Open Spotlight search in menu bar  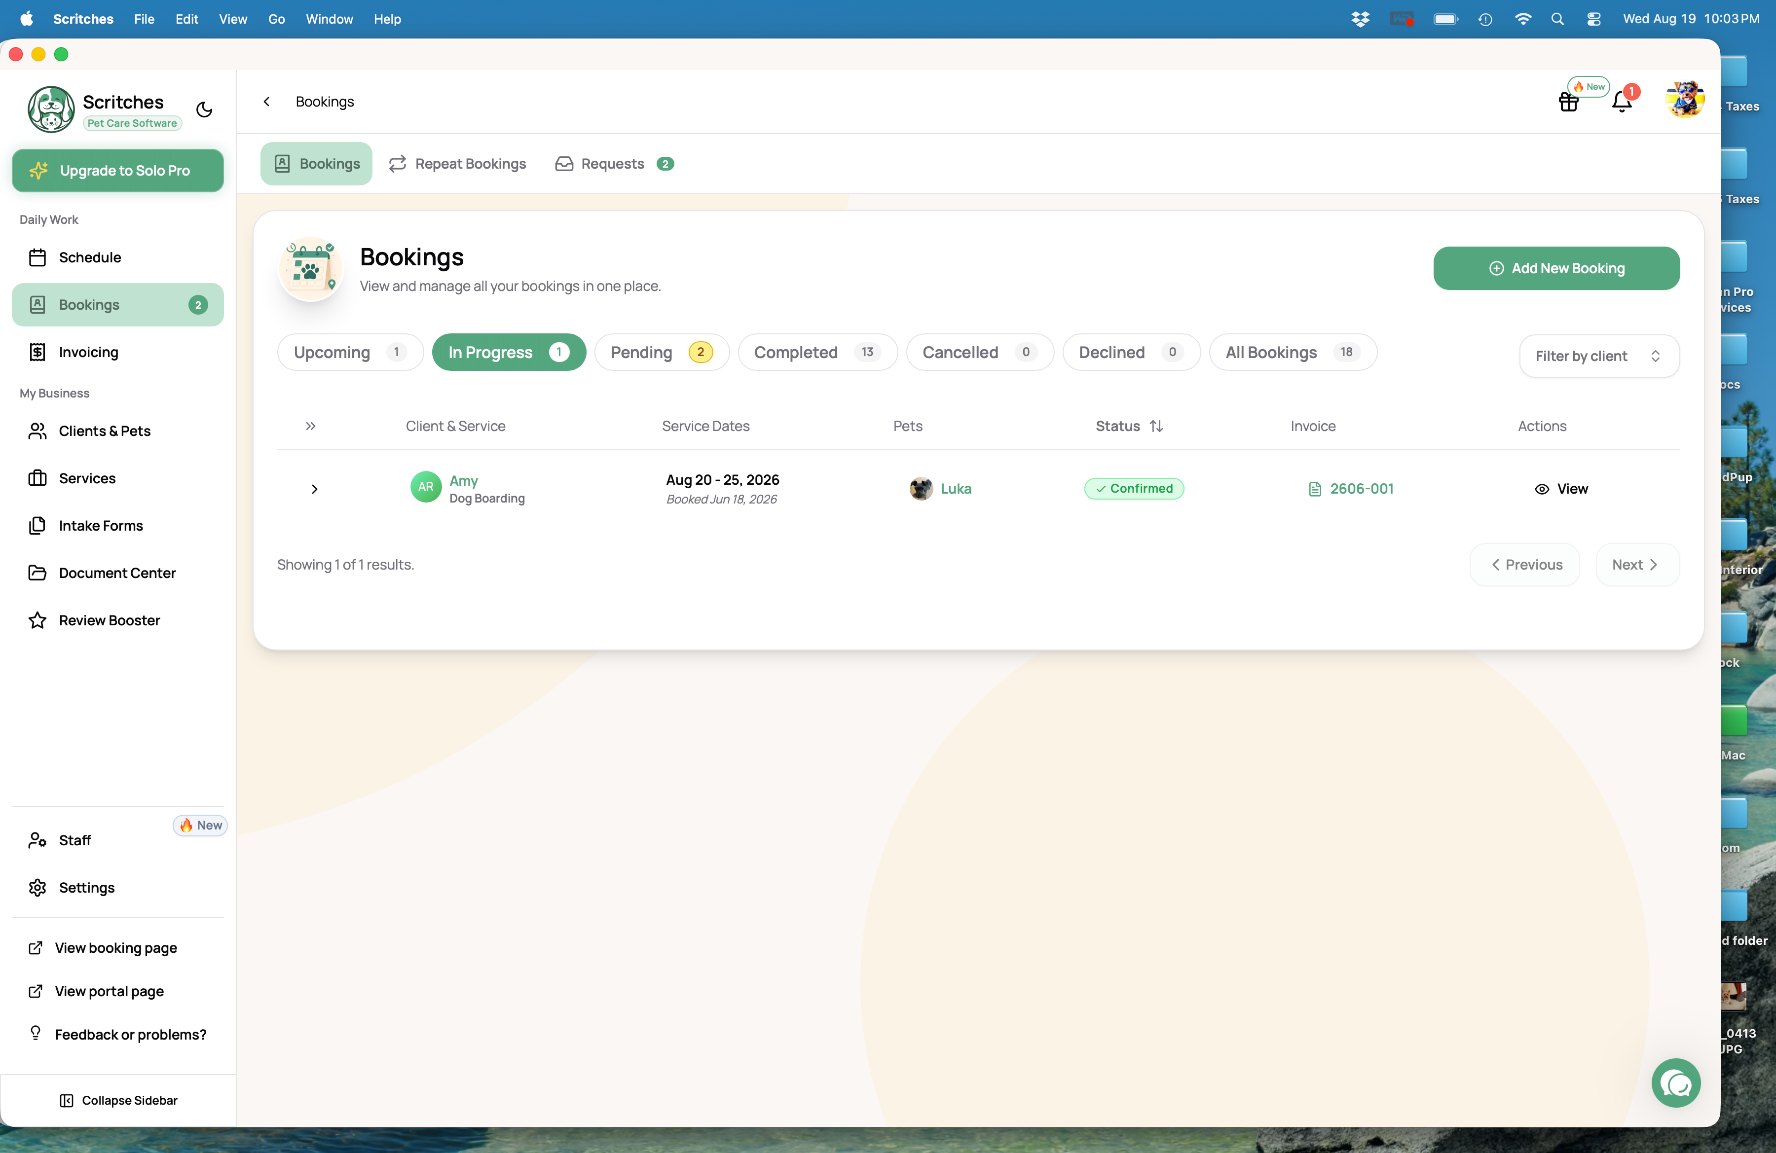coord(1557,19)
